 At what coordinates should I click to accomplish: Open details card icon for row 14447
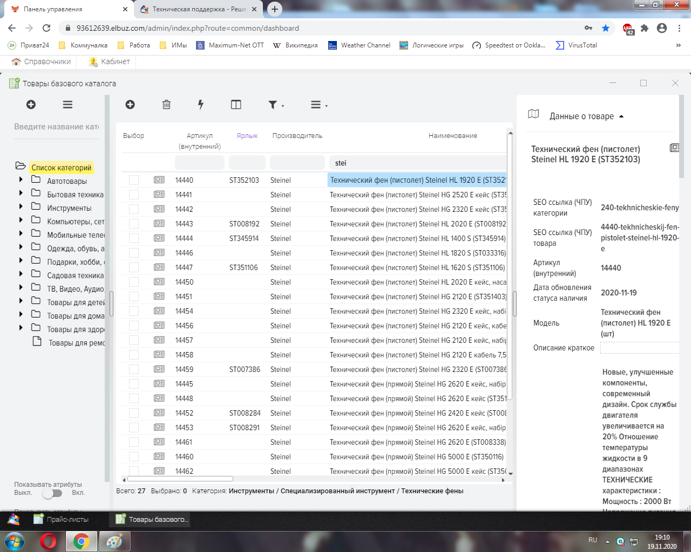pos(159,267)
